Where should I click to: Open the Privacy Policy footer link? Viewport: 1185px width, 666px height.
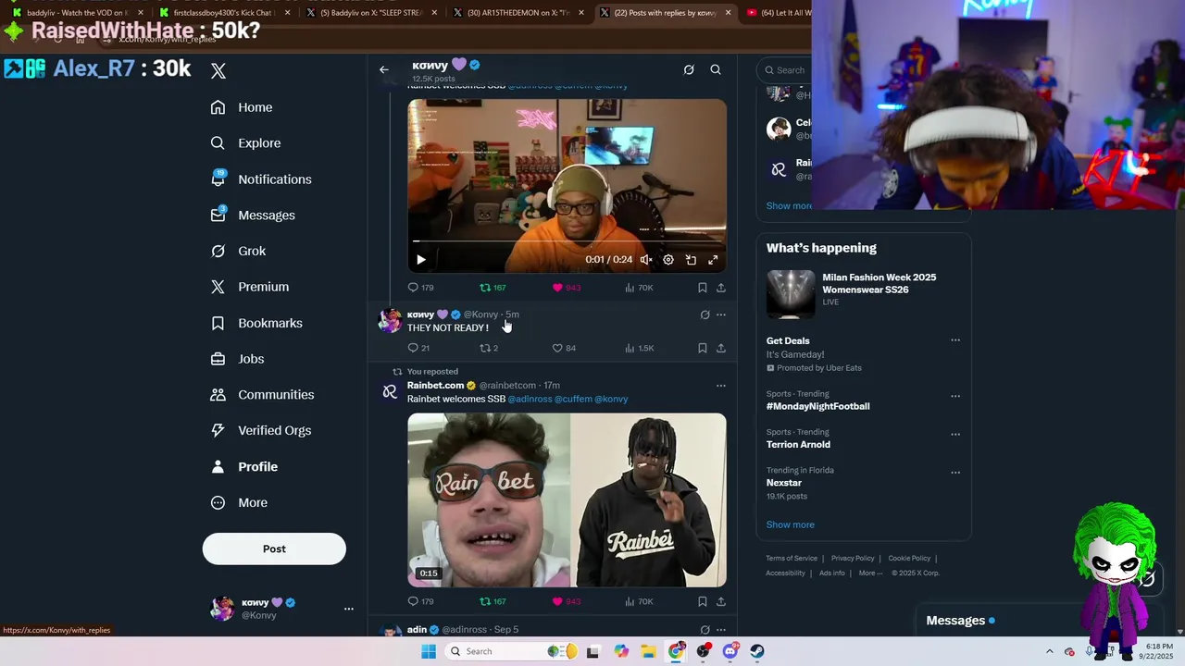click(853, 559)
